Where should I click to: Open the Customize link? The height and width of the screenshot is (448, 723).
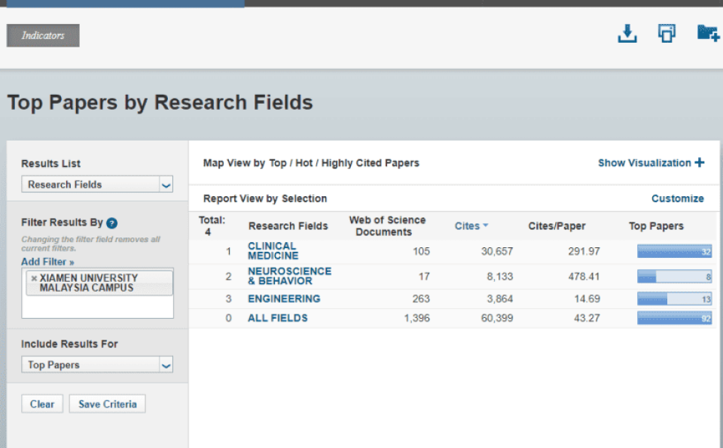677,198
